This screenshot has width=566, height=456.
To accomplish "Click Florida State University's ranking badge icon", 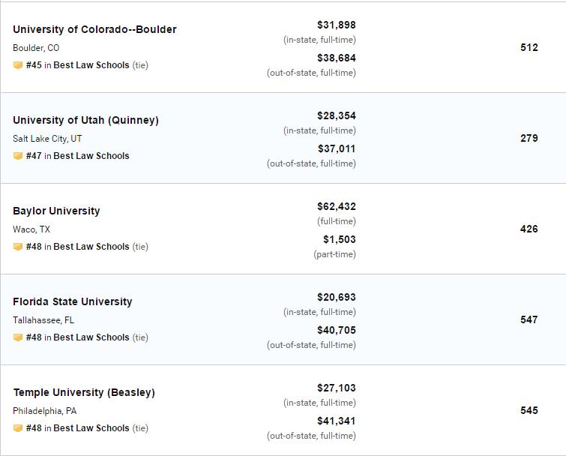I will pyautogui.click(x=18, y=337).
